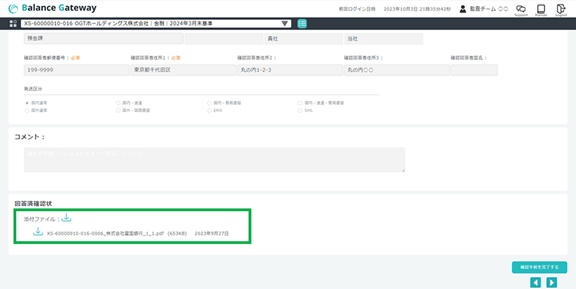Download all attachments icon beside 添付ファイル

66,218
